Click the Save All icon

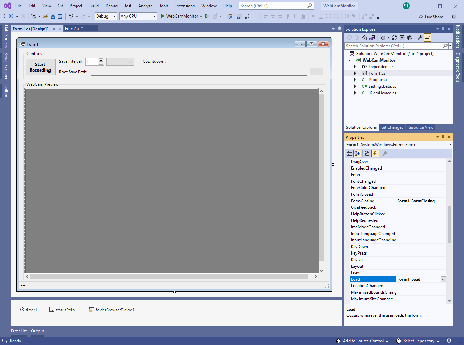click(x=60, y=16)
